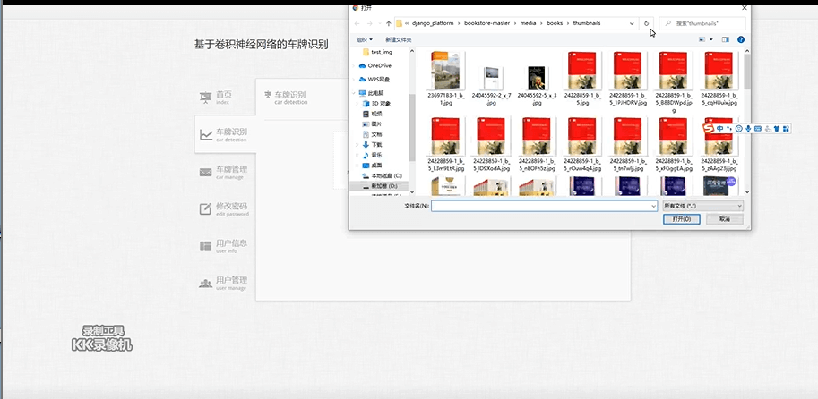Screen dimensions: 818x399
Task: Select 3D 对象 folder in tree
Action: (x=376, y=103)
